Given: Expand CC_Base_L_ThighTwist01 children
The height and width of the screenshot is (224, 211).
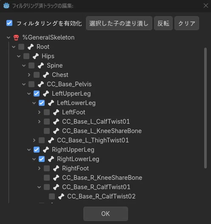Looking at the screenshot, I should [x=34, y=140].
